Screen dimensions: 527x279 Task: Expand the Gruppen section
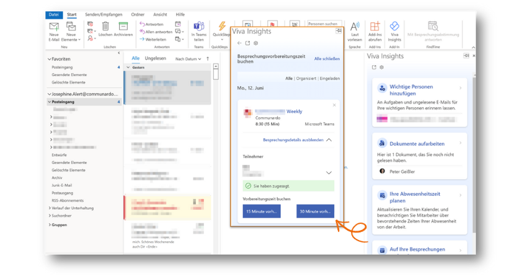[x=50, y=225]
